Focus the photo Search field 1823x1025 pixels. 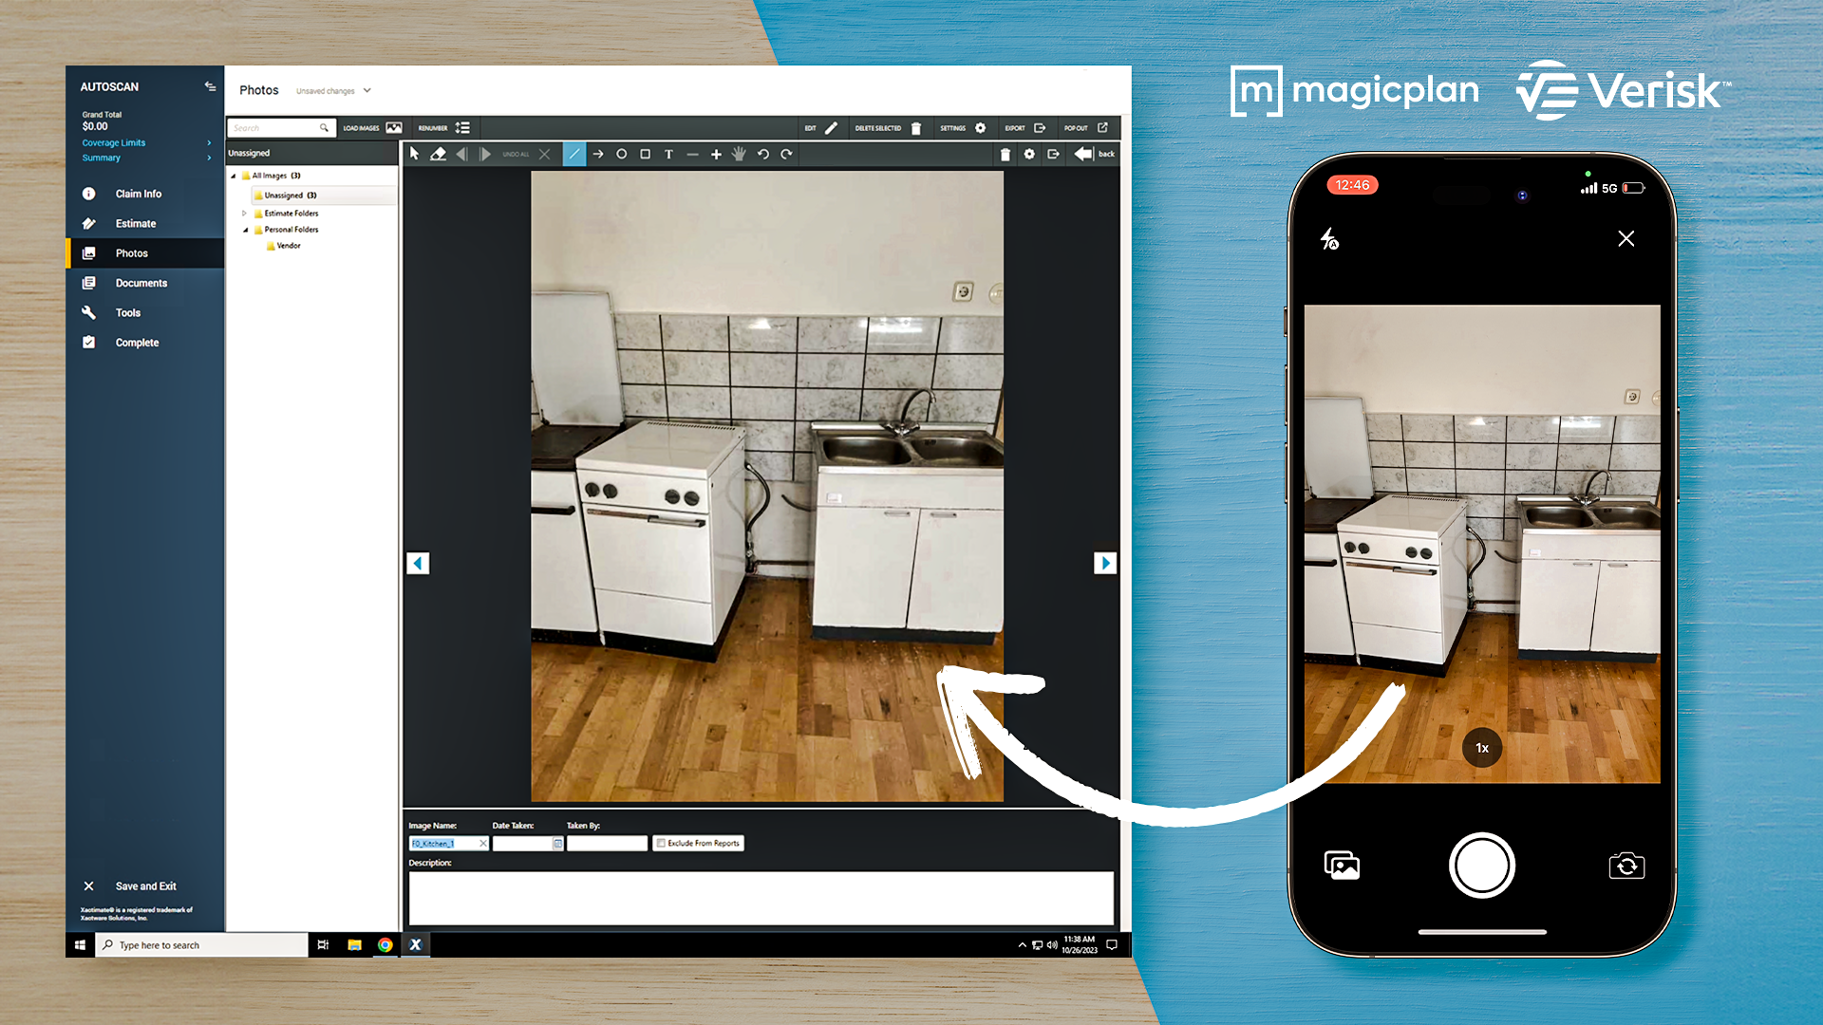point(280,128)
